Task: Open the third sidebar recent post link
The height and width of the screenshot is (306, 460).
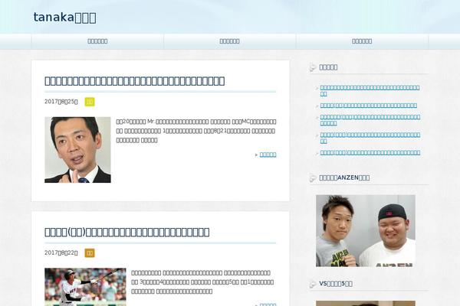Action: (x=370, y=120)
